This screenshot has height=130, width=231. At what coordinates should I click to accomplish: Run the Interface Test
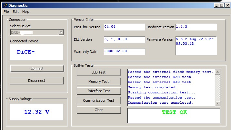pos(99,91)
